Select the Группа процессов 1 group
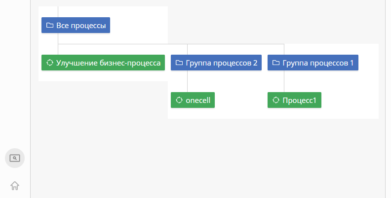This screenshot has height=198, width=391. pyautogui.click(x=313, y=63)
